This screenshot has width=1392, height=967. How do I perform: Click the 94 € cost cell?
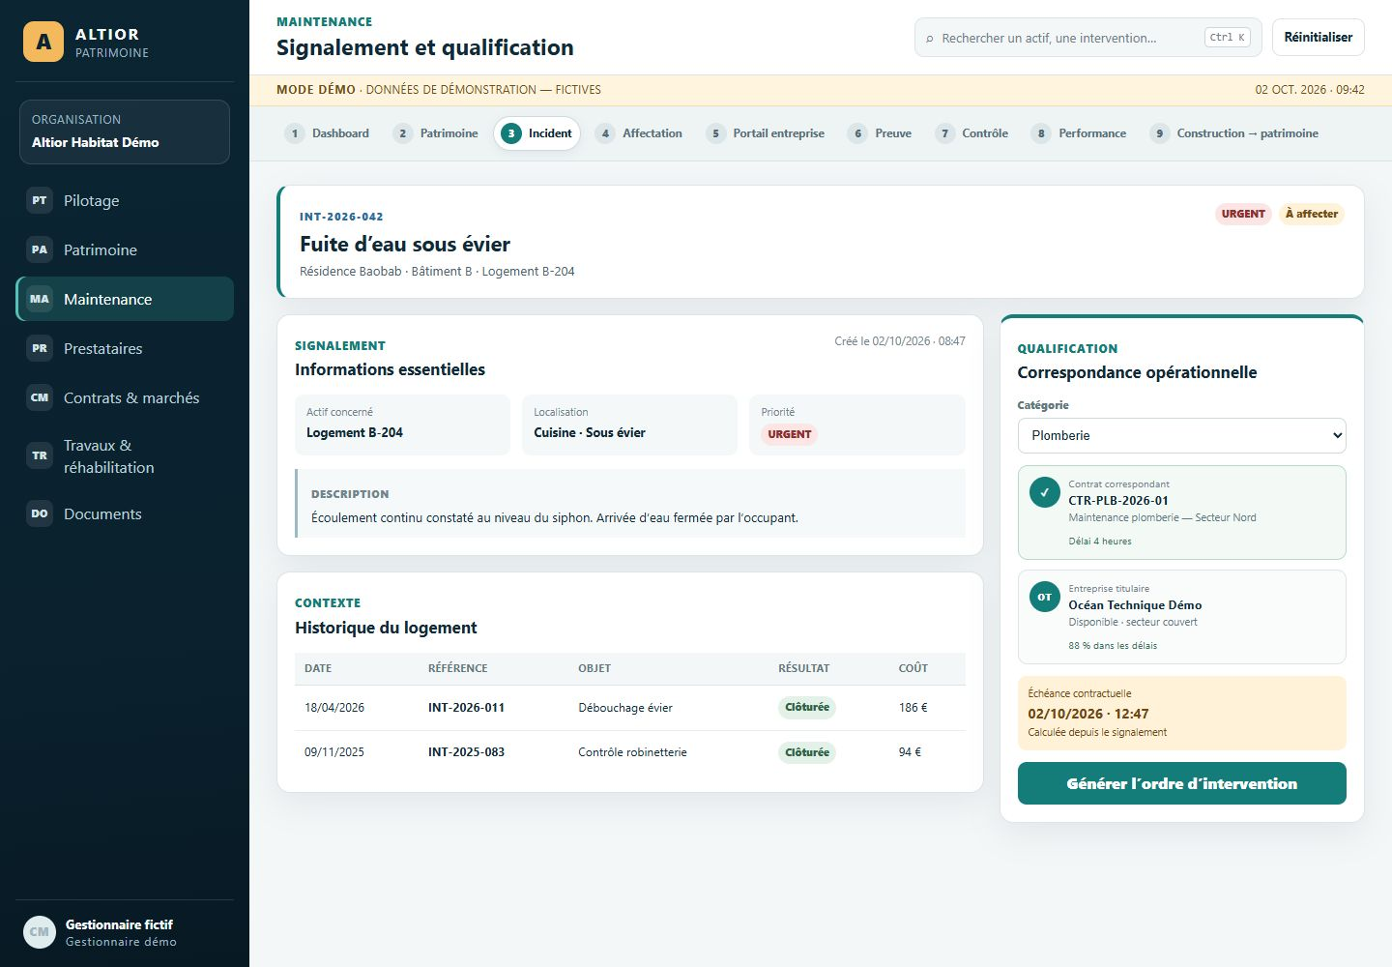[x=910, y=751]
